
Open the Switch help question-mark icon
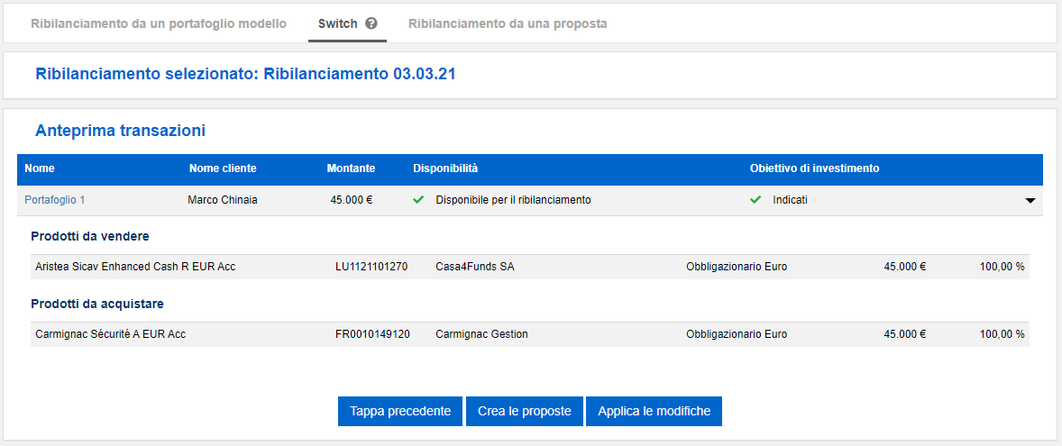pos(371,23)
